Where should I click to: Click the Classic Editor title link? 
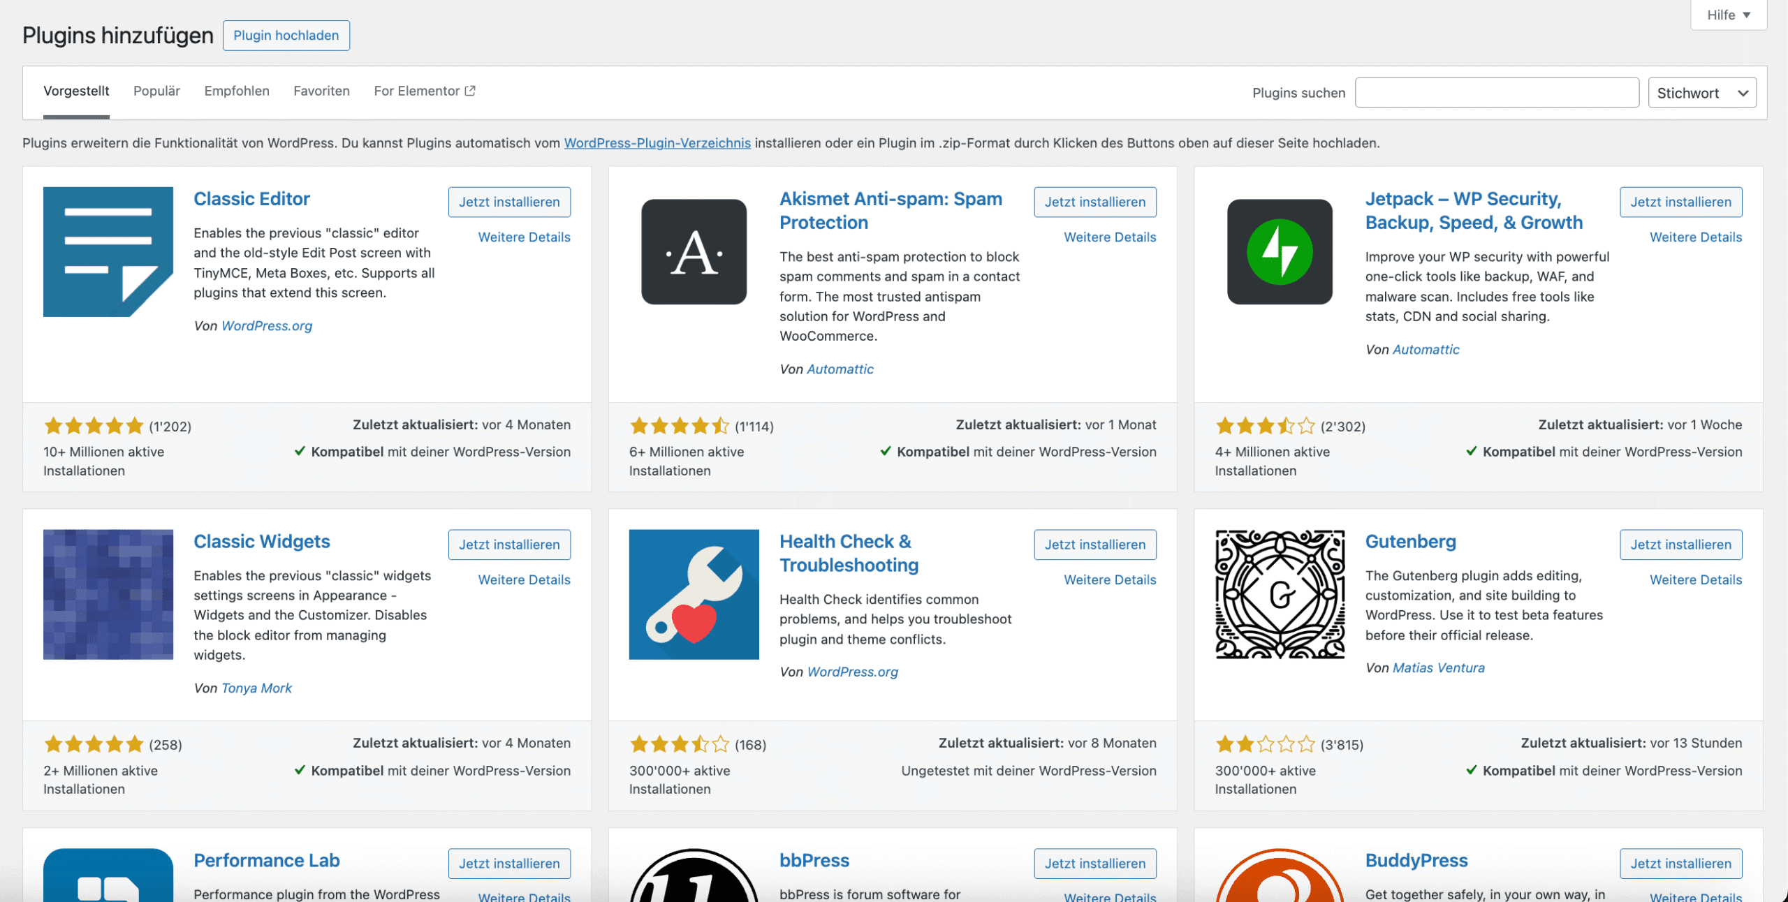point(251,199)
